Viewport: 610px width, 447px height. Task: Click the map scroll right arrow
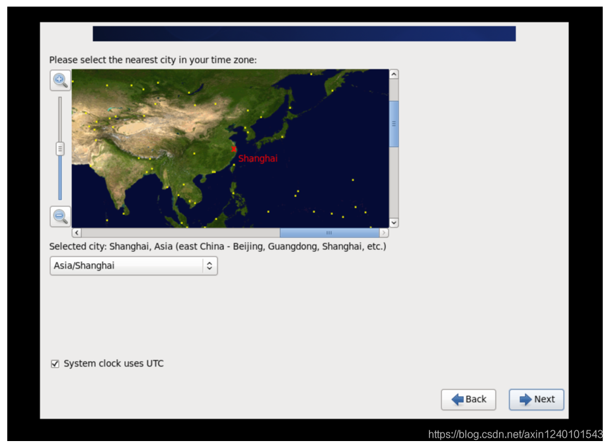384,233
